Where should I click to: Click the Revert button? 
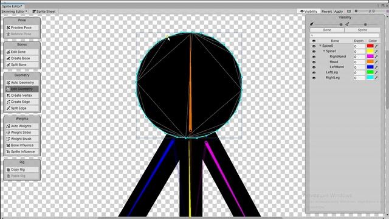tap(326, 12)
